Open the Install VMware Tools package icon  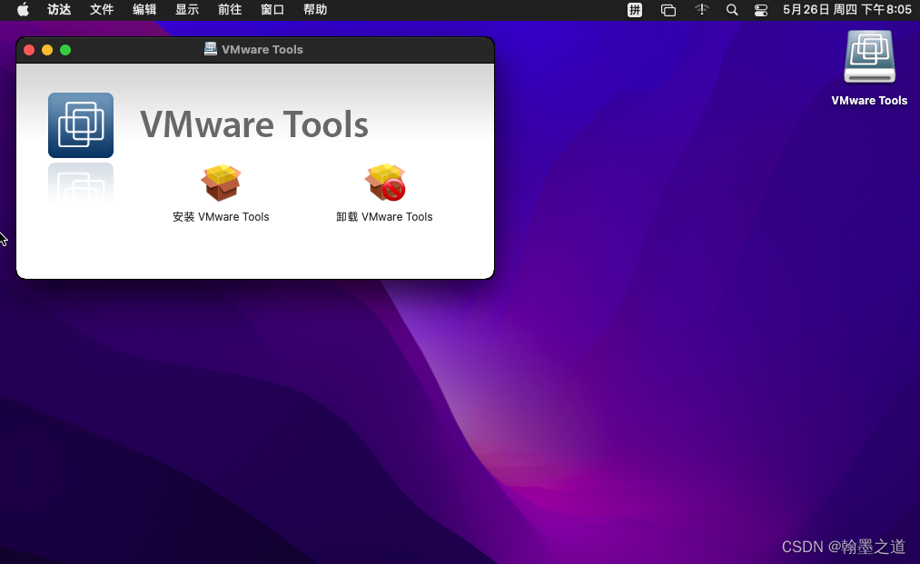[x=221, y=183]
